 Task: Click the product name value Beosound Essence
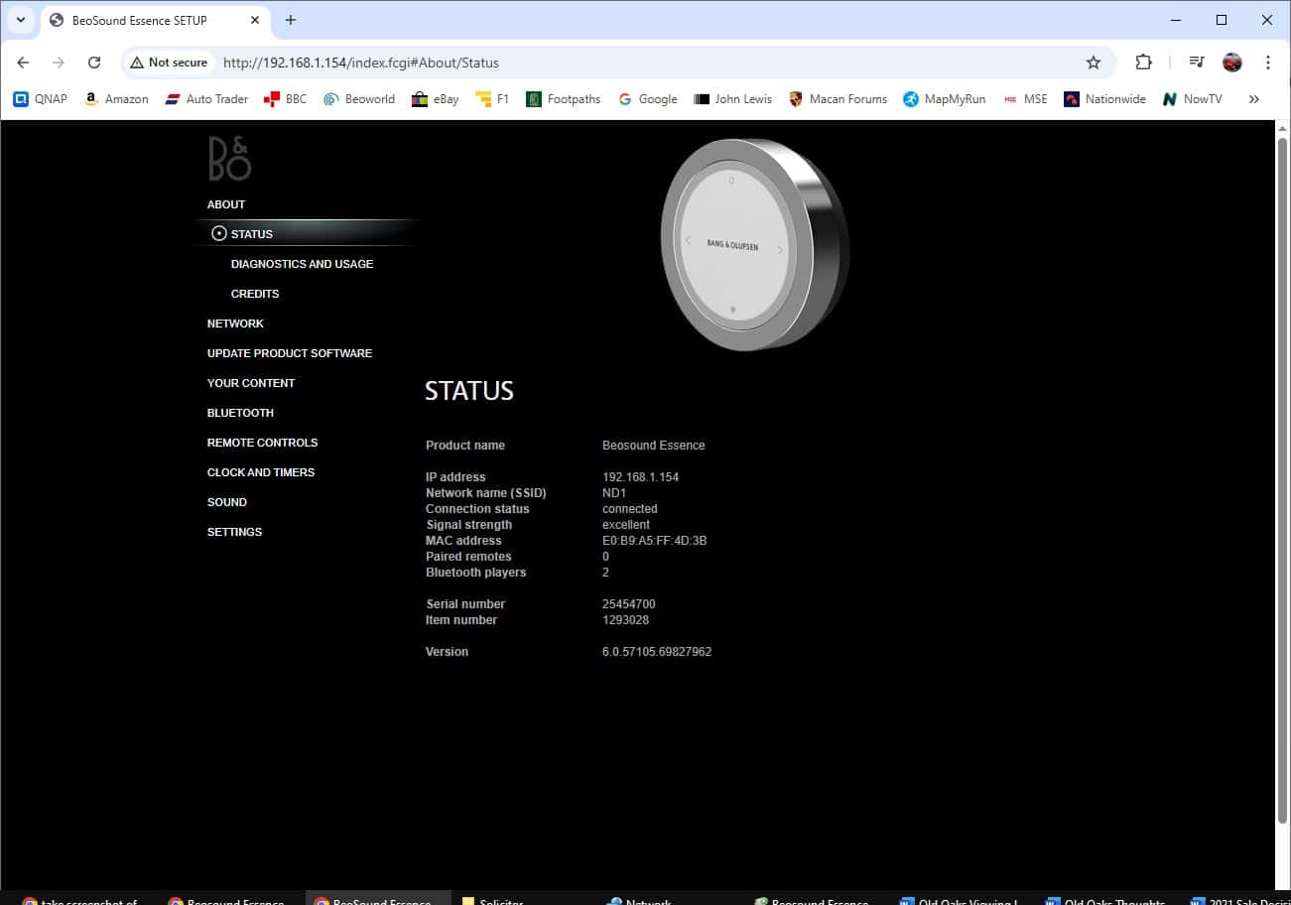click(x=654, y=446)
